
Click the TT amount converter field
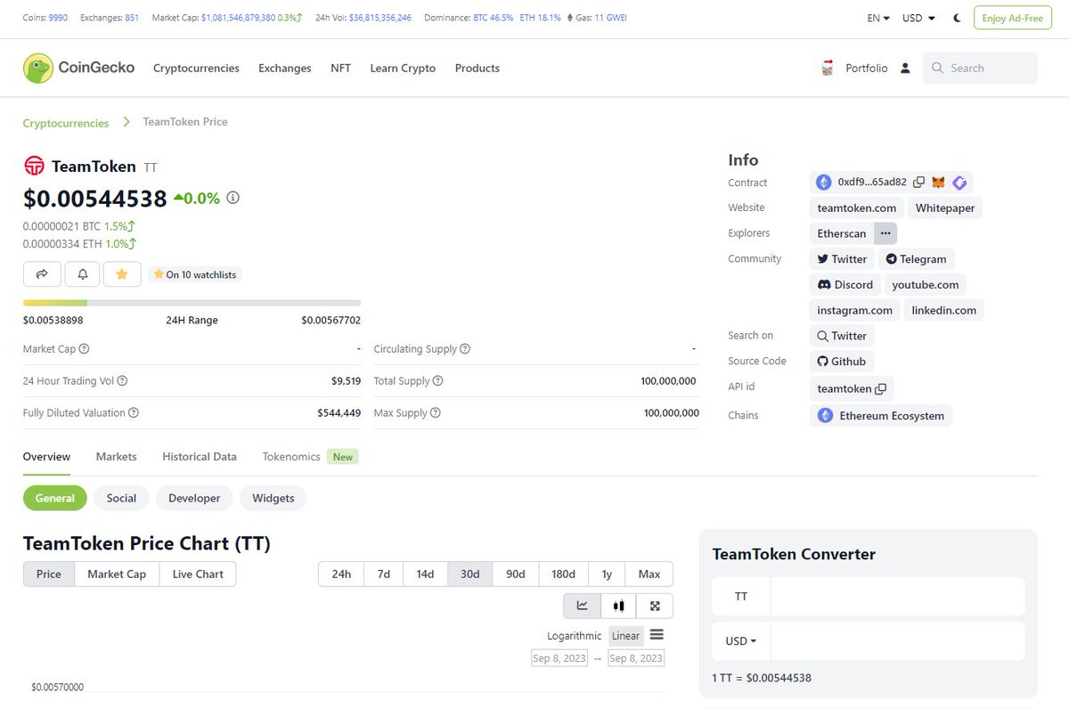tap(897, 596)
